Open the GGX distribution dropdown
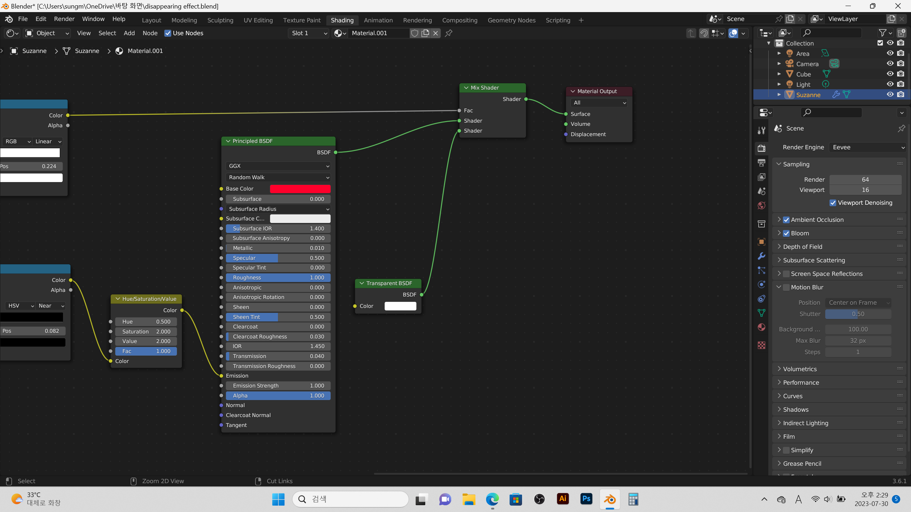This screenshot has height=512, width=911. pos(278,166)
